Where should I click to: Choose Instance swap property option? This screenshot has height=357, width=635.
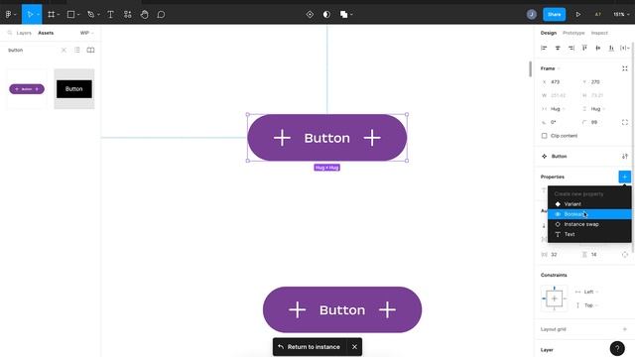[589, 224]
